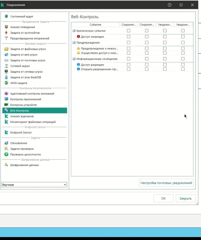This screenshot has height=240, width=201.
Task: Maximize the Уведомления window
Action: coord(181,5)
